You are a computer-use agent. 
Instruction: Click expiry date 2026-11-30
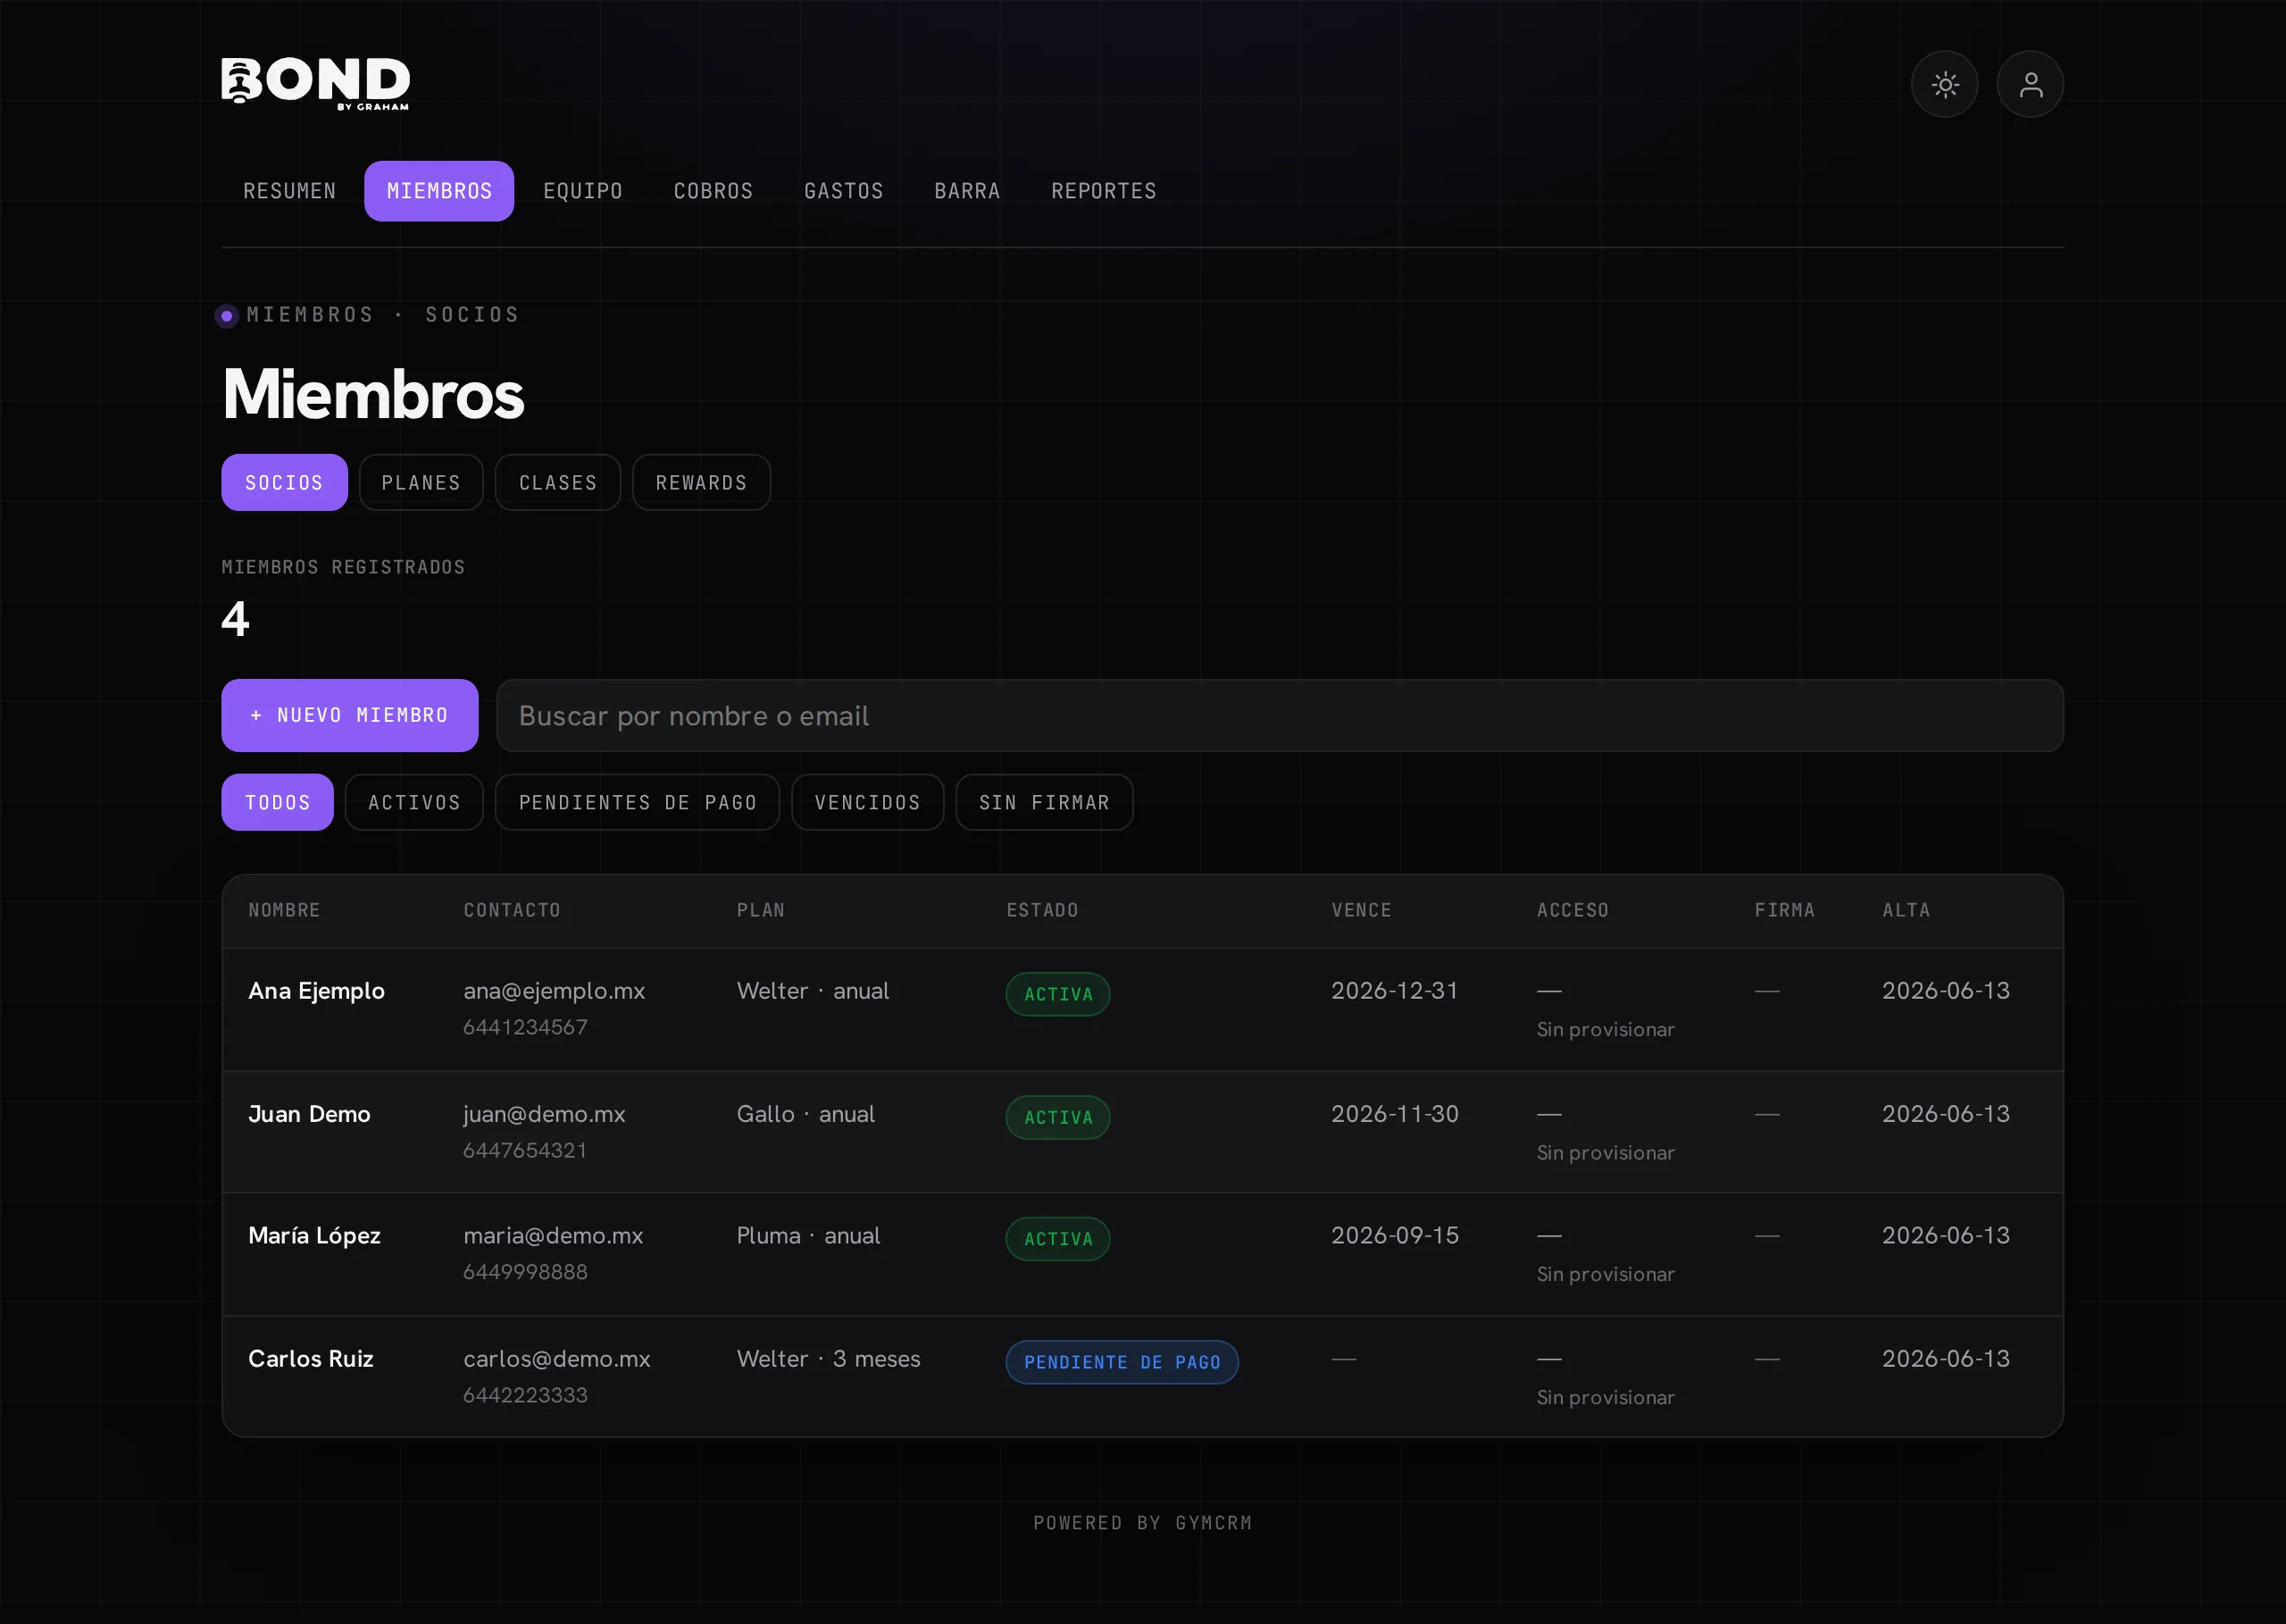tap(1395, 1115)
